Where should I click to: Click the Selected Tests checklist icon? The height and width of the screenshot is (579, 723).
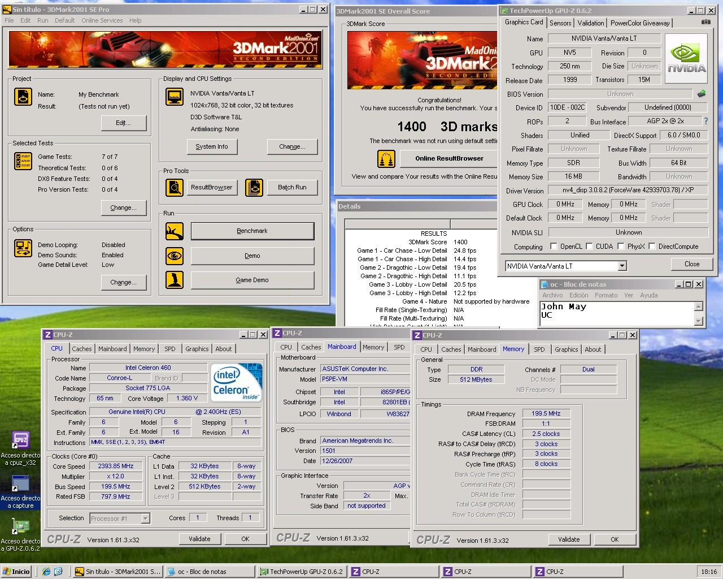point(23,161)
